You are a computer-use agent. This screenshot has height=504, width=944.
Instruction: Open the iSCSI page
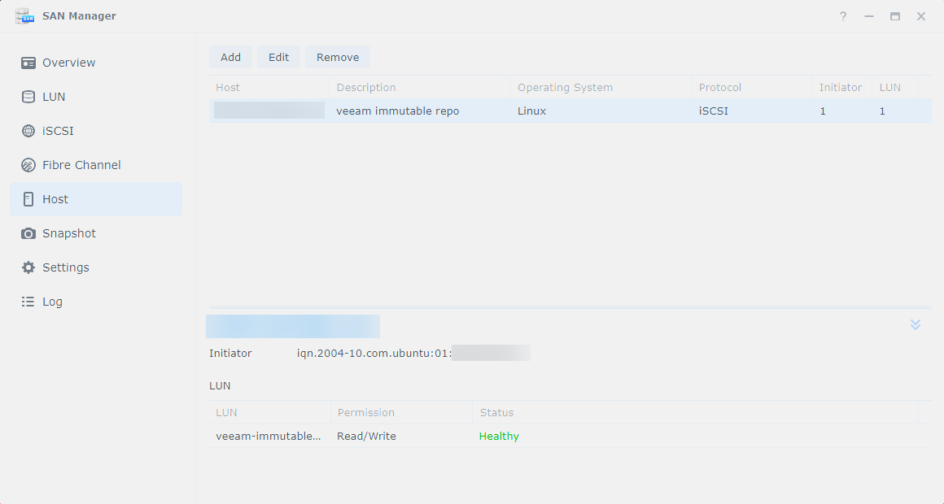pos(58,131)
